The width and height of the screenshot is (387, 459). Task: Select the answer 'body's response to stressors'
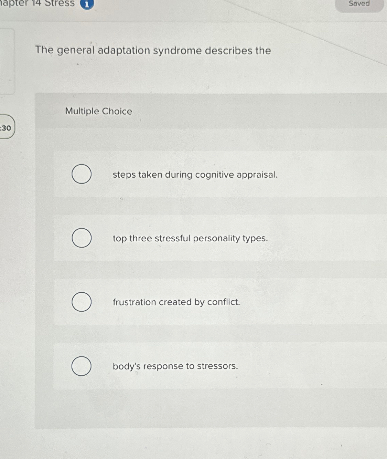coord(81,366)
